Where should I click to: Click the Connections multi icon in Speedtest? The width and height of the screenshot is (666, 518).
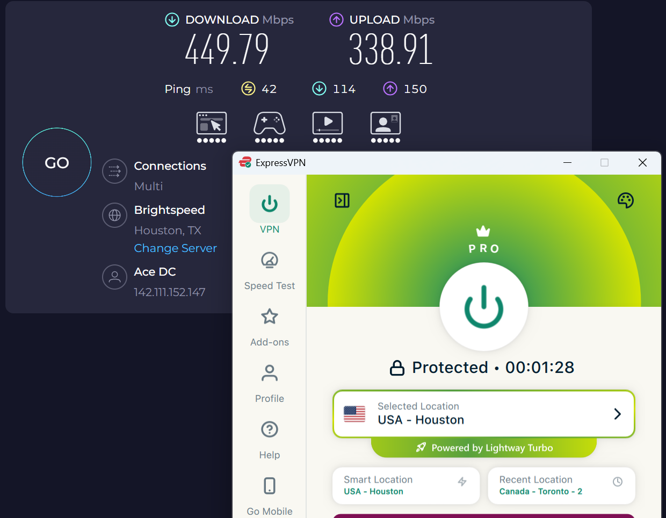coord(114,171)
